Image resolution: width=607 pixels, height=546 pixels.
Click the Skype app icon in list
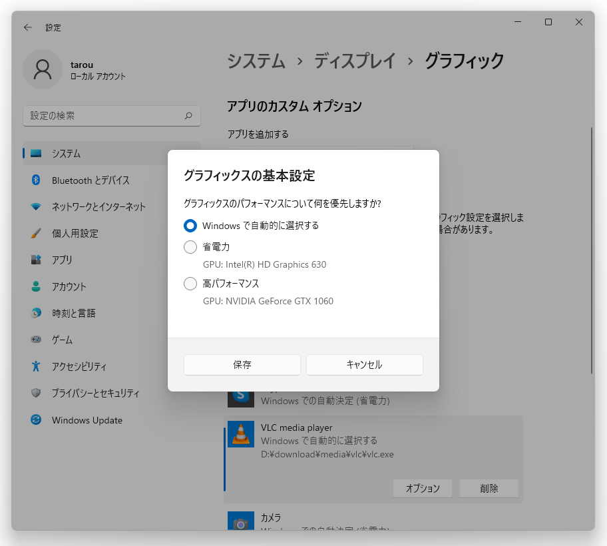(241, 399)
